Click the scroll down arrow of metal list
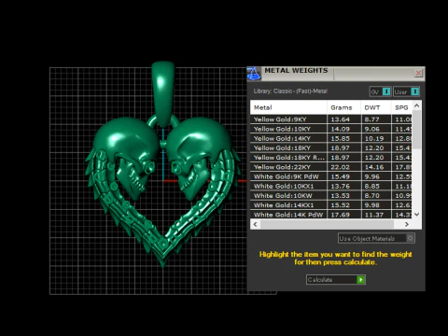The width and height of the screenshot is (448, 336). [x=417, y=215]
